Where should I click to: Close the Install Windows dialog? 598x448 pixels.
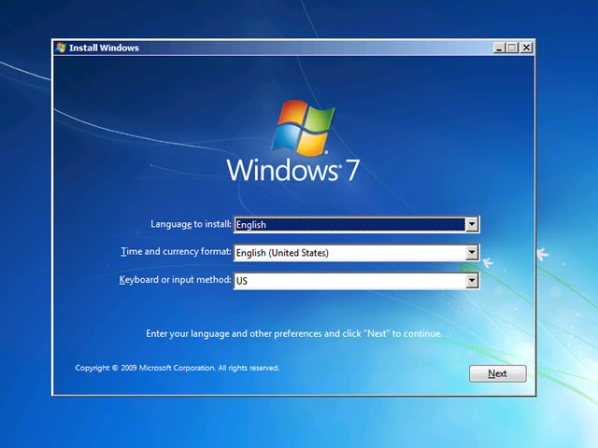point(526,48)
